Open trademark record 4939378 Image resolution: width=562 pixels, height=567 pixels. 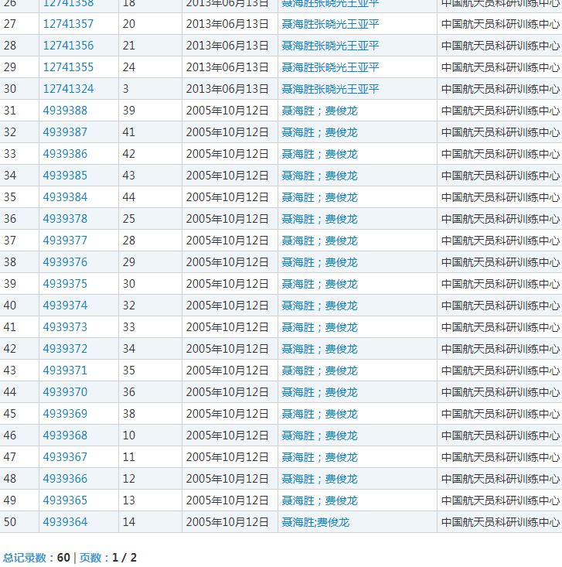(65, 219)
